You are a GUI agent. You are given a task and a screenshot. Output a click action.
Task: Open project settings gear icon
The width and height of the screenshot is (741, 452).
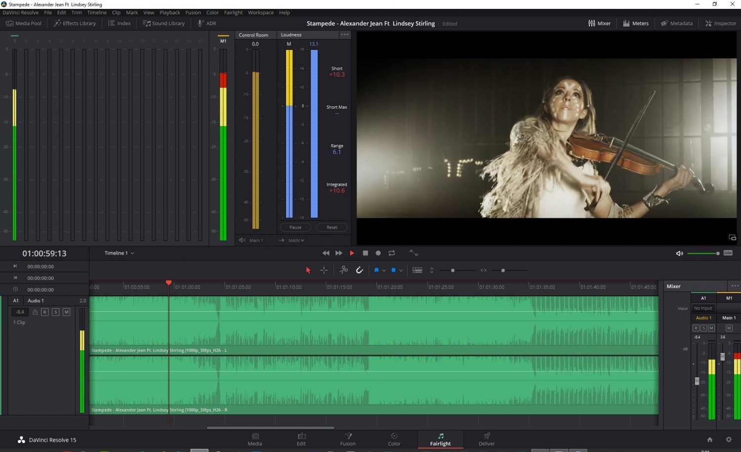(729, 440)
